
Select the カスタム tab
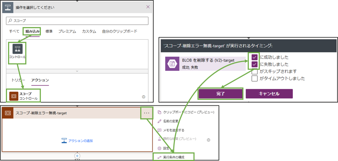pyautogui.click(x=89, y=31)
